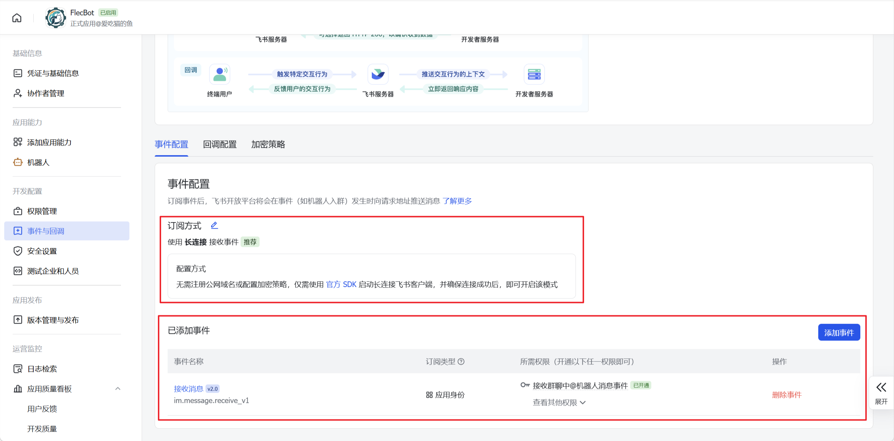894x441 pixels.
Task: Click the 添加应用能力 grid icon
Action: pyautogui.click(x=18, y=142)
